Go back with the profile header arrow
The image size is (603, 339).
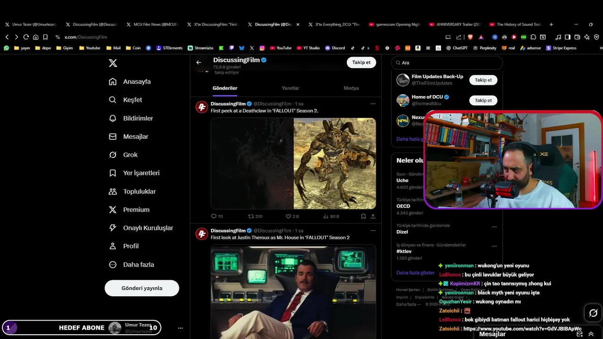pyautogui.click(x=199, y=62)
